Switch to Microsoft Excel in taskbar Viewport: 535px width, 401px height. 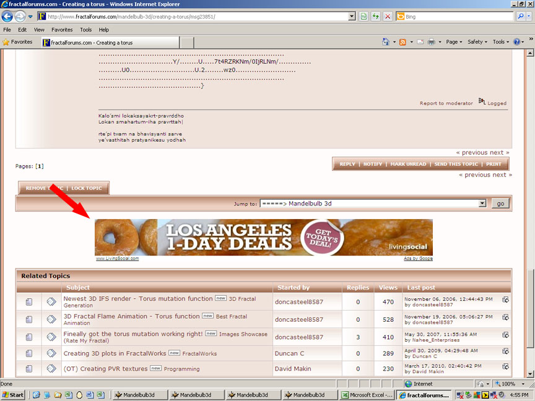coord(367,395)
